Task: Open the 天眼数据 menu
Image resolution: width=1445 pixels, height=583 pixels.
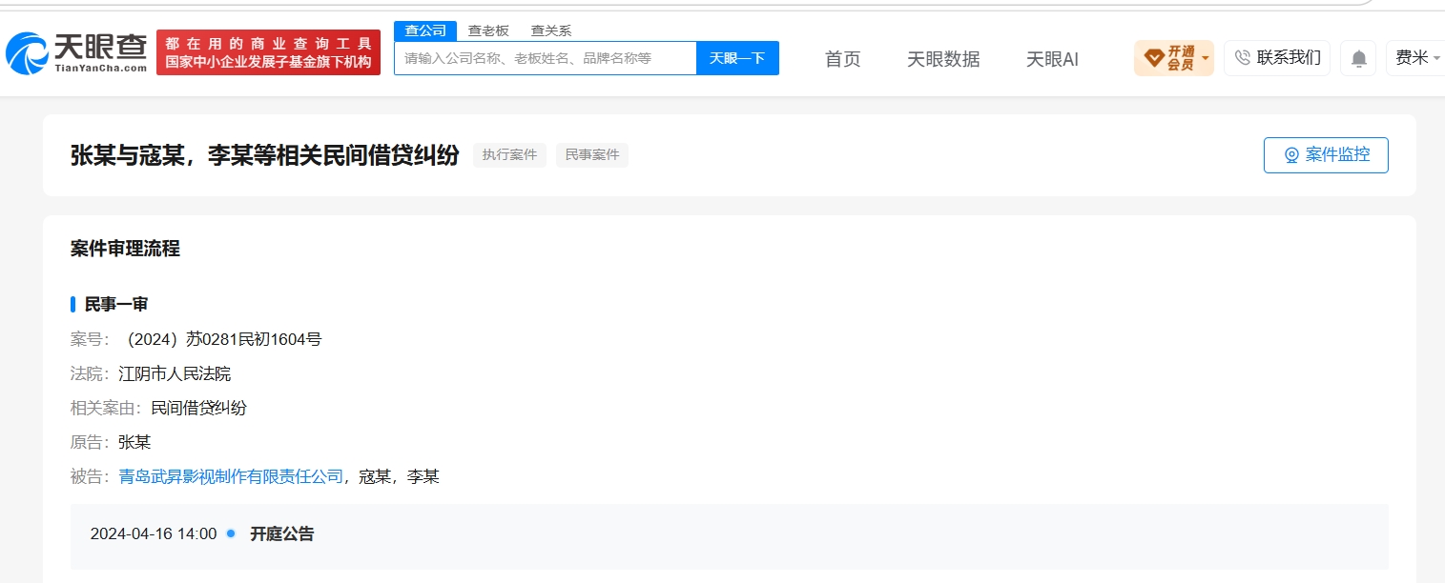Action: point(943,59)
